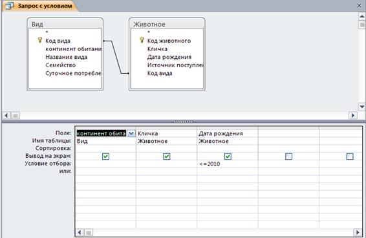
Task: Click the Животное table name under Кличка
Action: click(166, 141)
